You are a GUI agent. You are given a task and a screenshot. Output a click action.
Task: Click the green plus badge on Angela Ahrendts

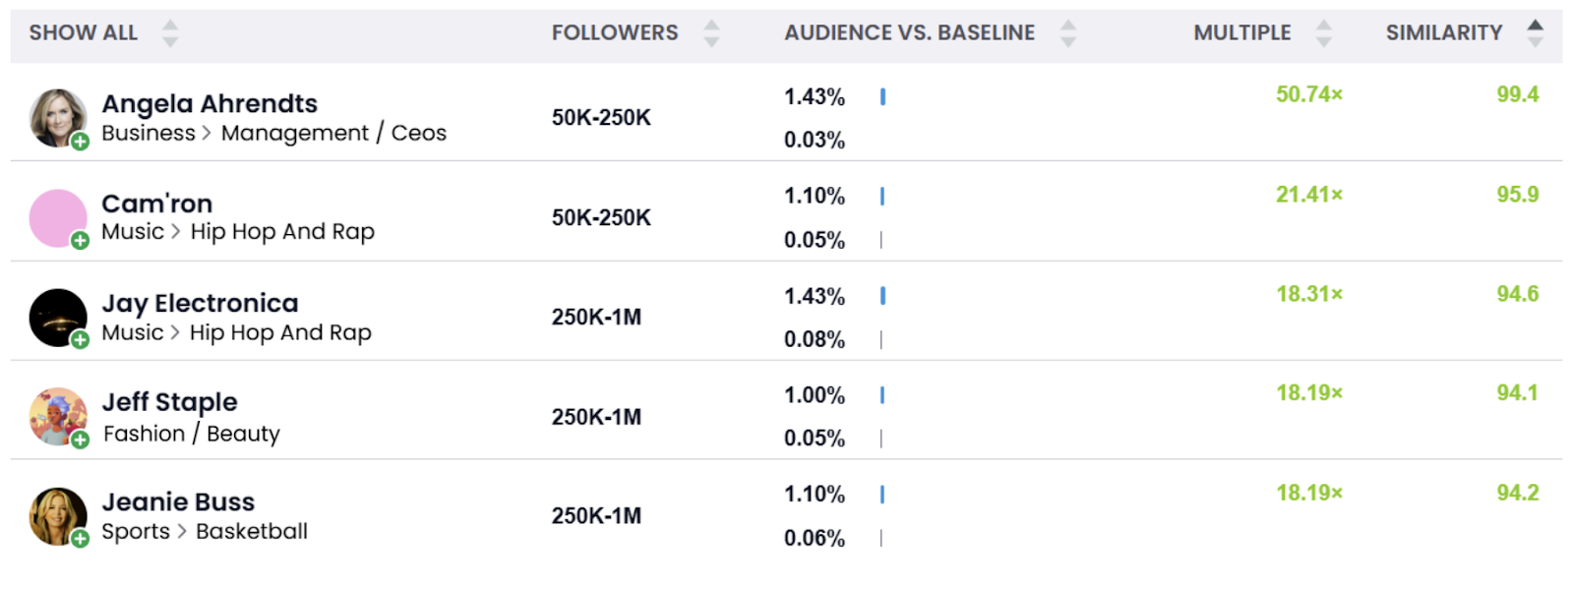tap(81, 142)
